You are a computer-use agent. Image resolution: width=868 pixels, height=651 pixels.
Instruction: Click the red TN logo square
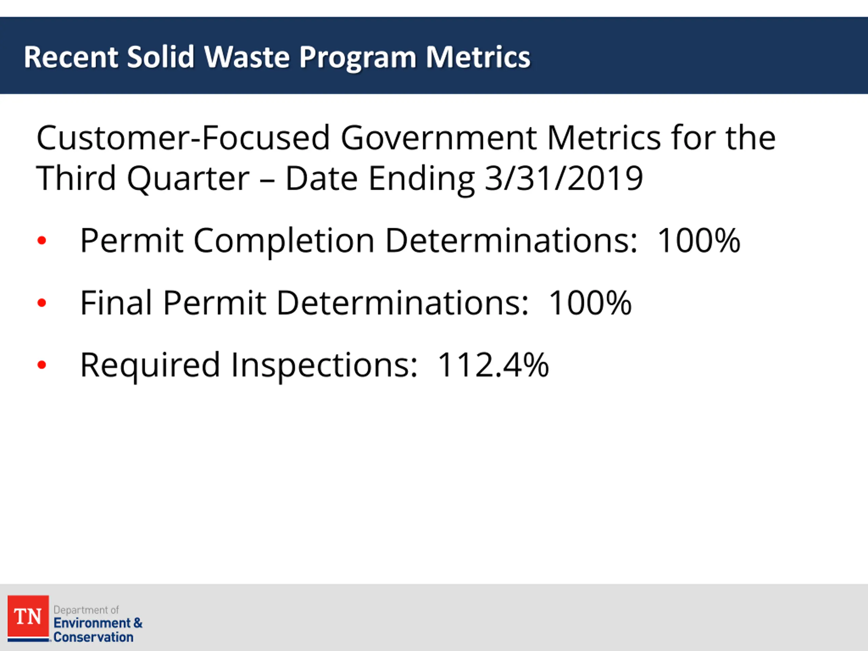pos(28,617)
